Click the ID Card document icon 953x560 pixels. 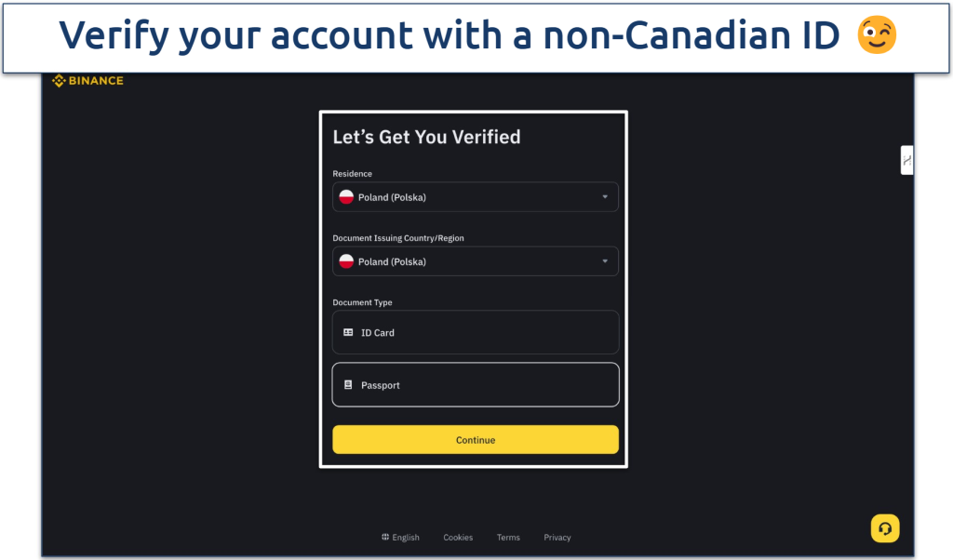(x=348, y=332)
